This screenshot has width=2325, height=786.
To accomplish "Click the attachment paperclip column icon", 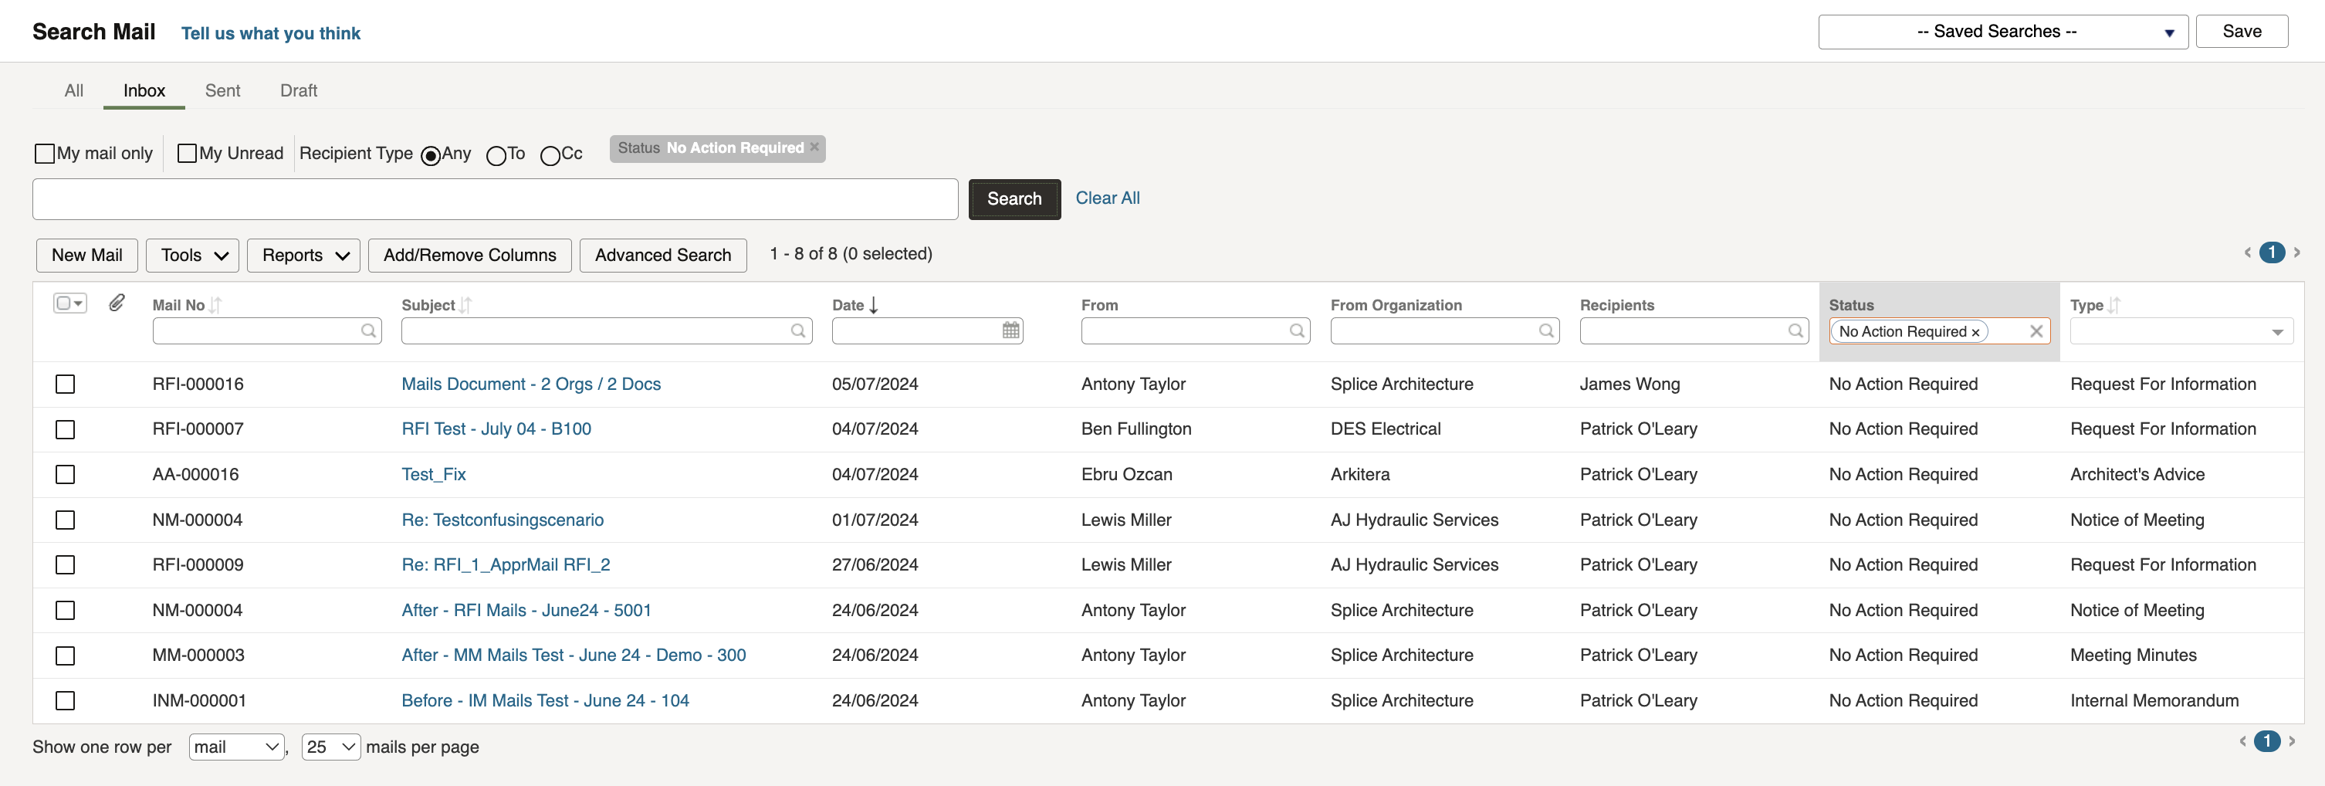I will tap(117, 303).
